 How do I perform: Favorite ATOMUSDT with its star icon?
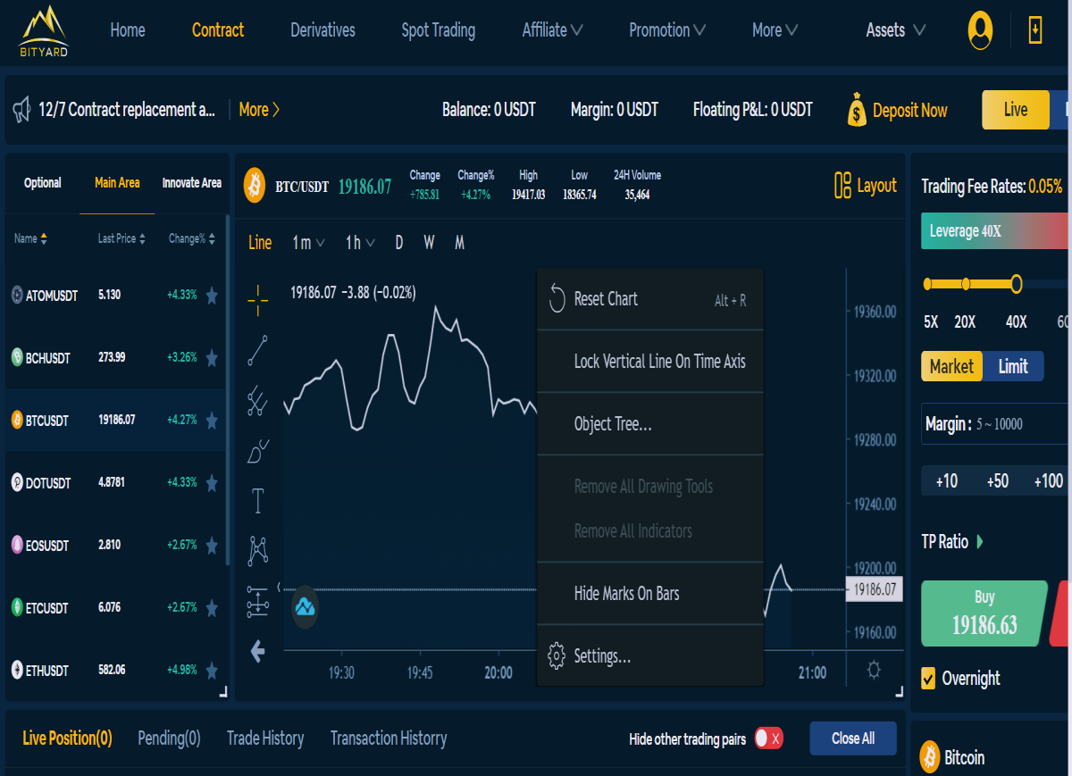coord(212,296)
